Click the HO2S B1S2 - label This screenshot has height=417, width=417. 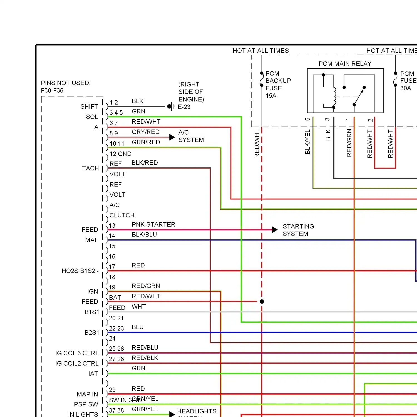pos(80,271)
